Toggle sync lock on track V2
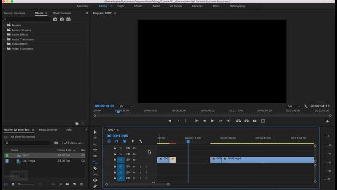Screen dimensions: 337x190 128,154
